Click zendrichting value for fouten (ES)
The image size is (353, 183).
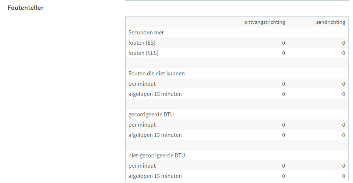click(343, 43)
